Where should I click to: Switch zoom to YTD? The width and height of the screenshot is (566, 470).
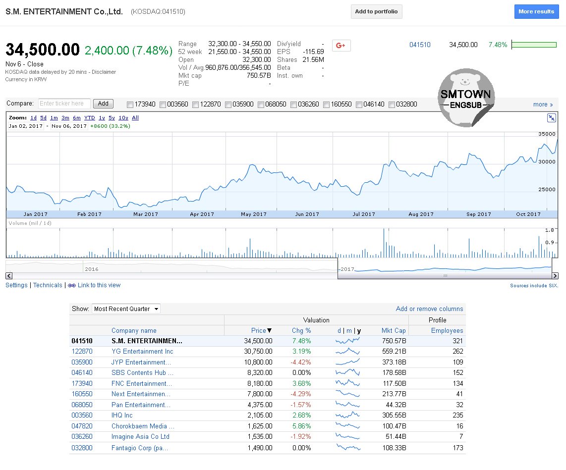(x=89, y=118)
